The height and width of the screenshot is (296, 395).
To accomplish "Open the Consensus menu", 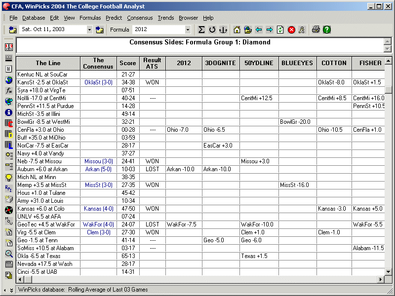I will [x=140, y=18].
